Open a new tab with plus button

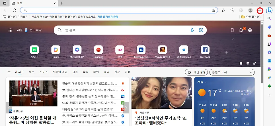coord(61,3)
